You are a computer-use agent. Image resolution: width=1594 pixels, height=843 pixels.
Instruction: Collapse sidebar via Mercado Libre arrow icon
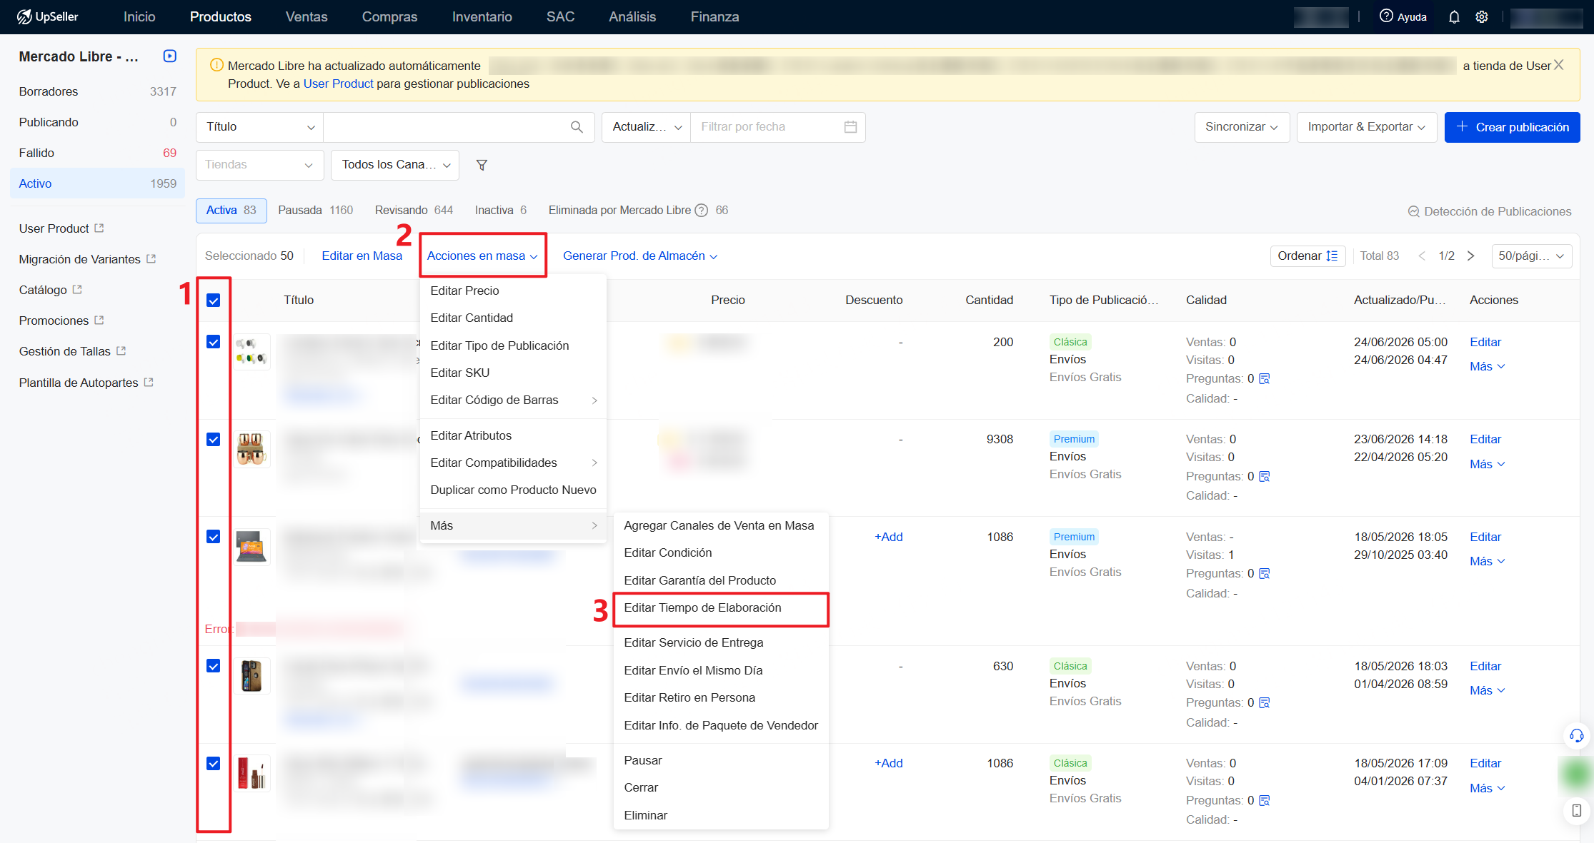[169, 56]
